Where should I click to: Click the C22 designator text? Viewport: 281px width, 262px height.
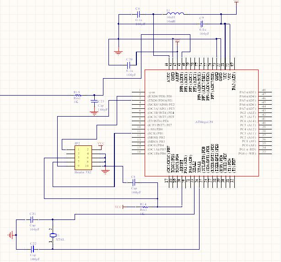tap(33, 244)
